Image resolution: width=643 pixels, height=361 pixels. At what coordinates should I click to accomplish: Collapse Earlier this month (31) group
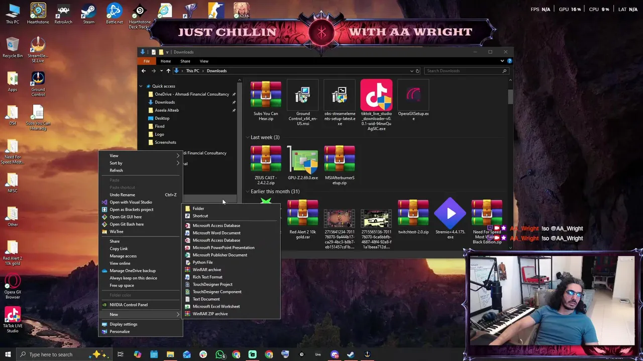(248, 192)
